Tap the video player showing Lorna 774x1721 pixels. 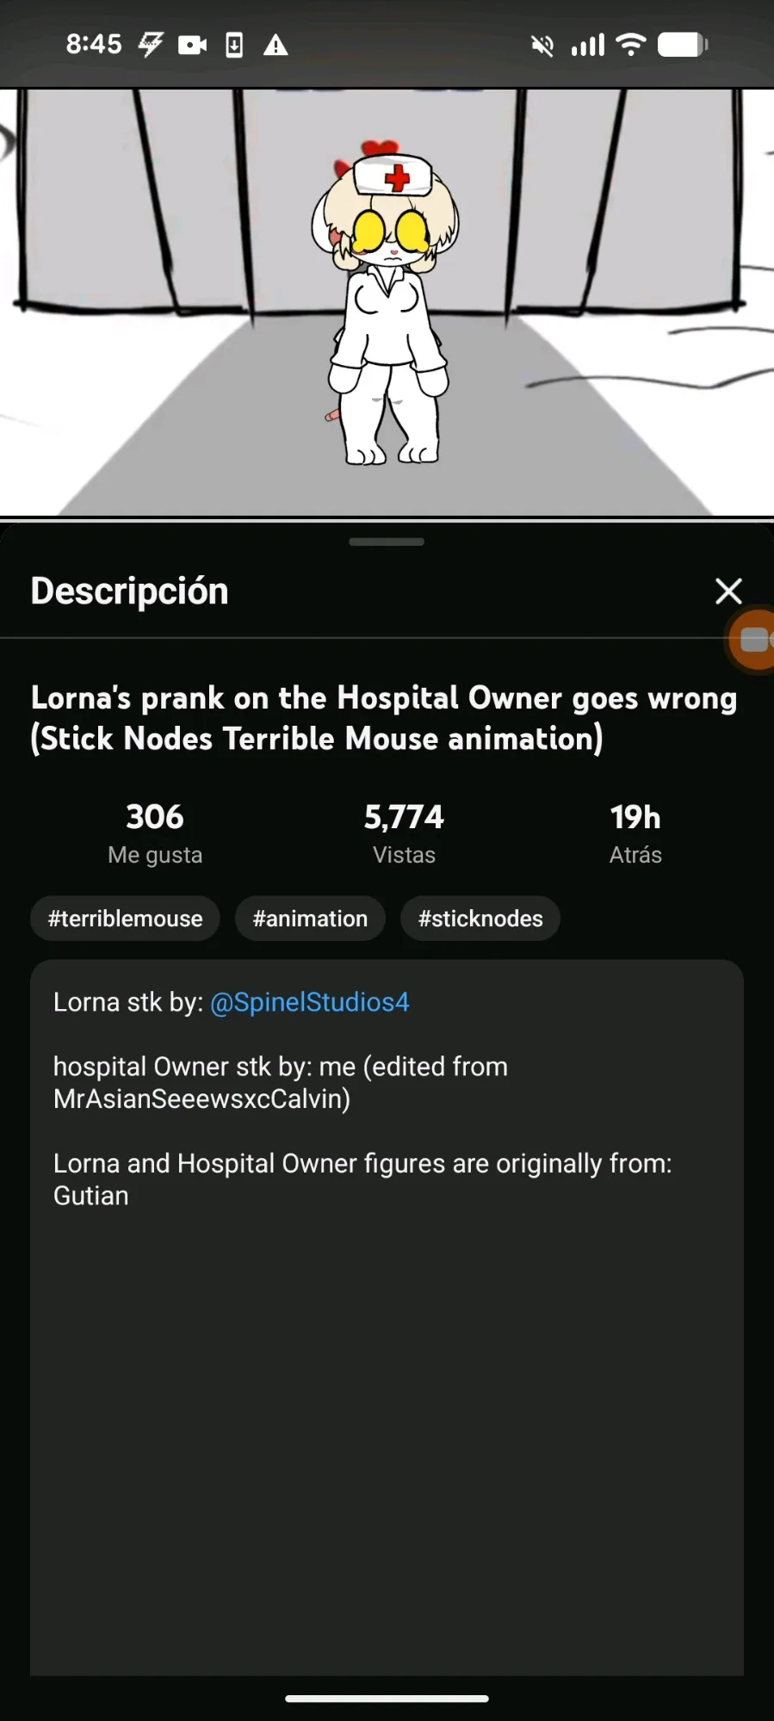(x=387, y=301)
